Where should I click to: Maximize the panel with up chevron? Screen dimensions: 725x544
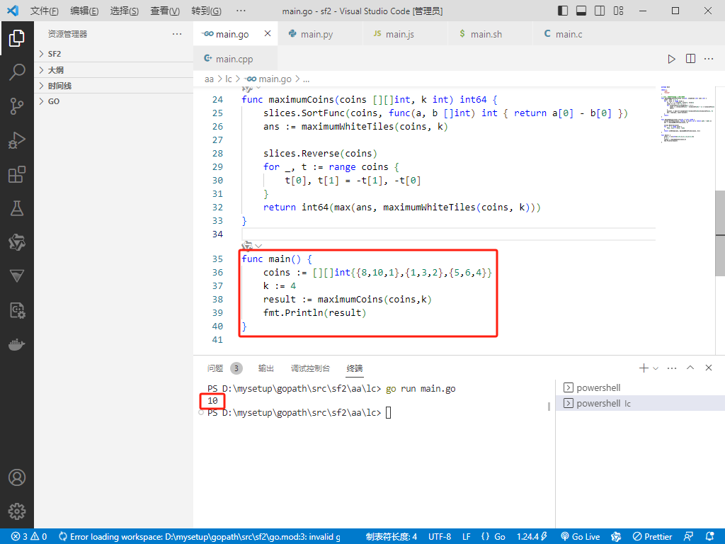[x=690, y=368]
